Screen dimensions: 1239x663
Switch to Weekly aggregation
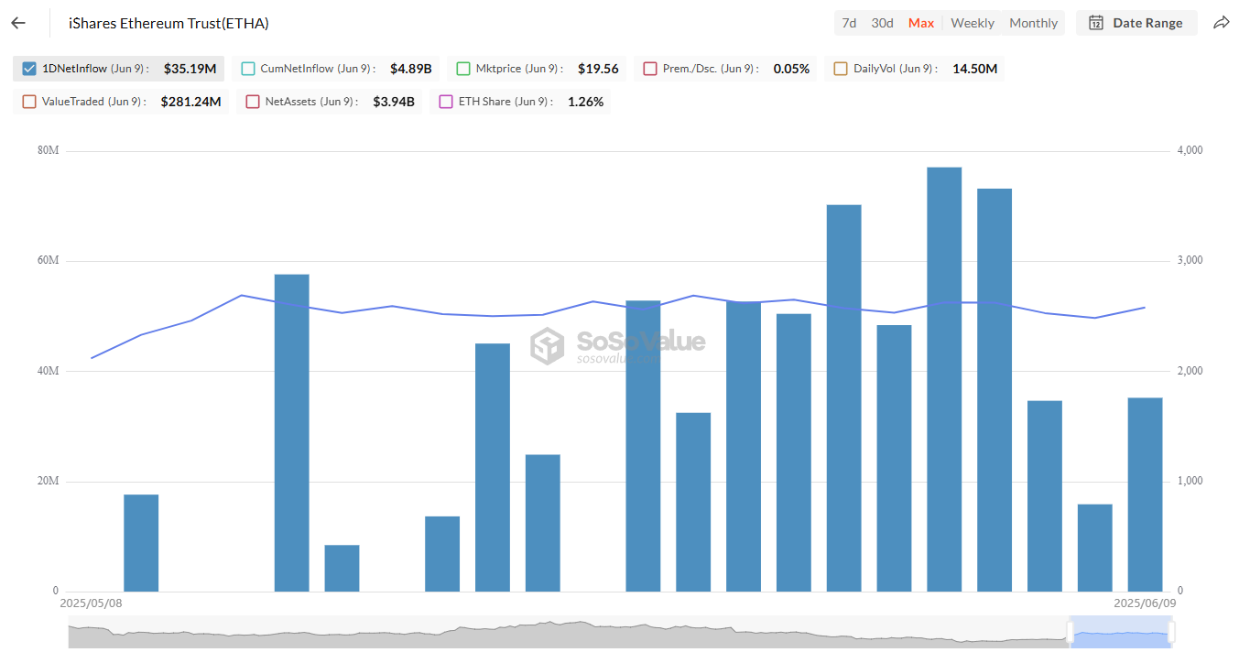point(972,23)
